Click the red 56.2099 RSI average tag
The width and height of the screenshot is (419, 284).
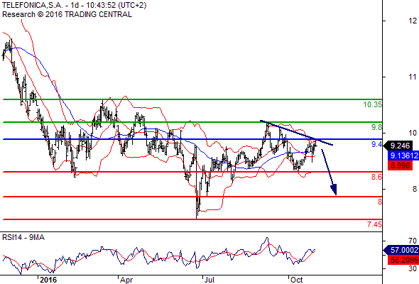[x=403, y=259]
